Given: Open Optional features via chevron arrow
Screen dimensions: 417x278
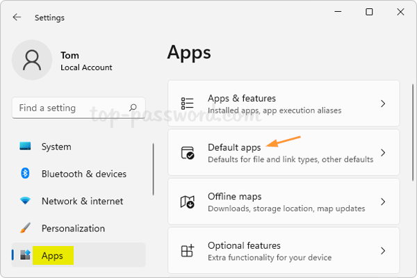Looking at the screenshot, I should pos(383,251).
